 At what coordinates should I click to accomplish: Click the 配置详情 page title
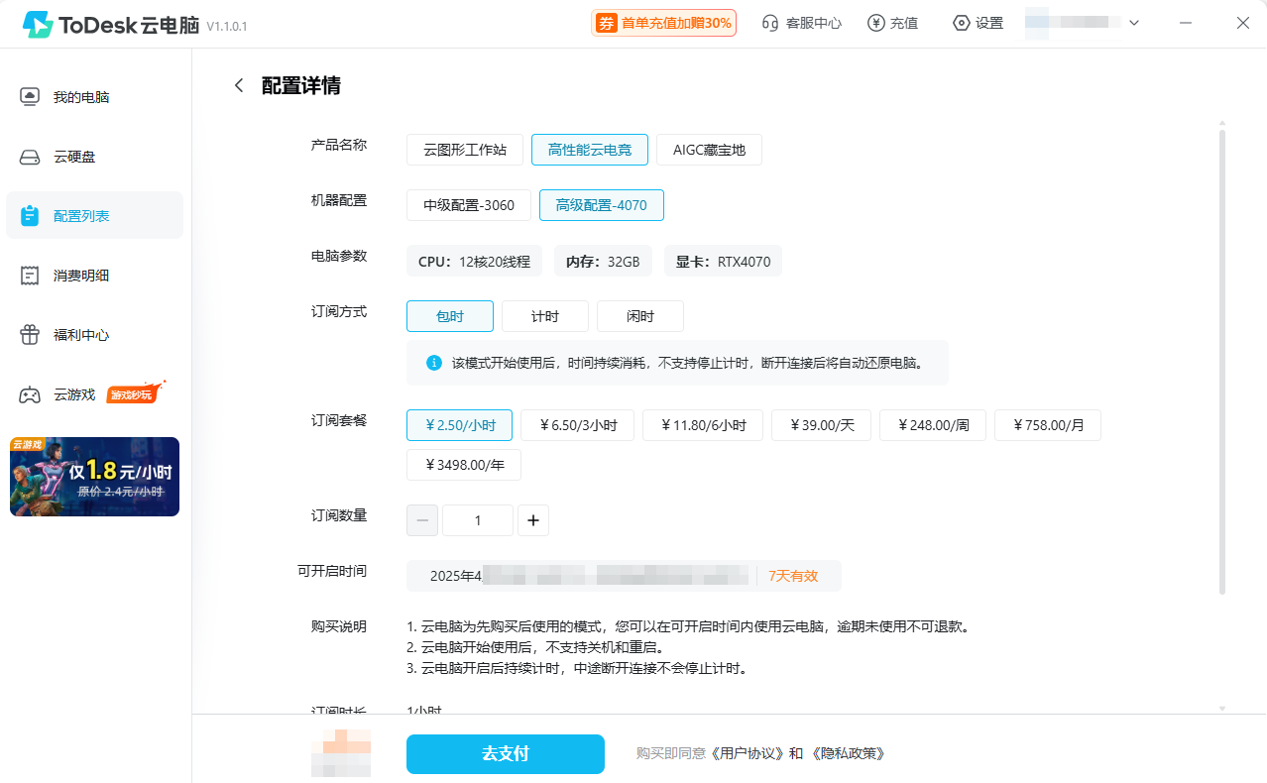(301, 85)
